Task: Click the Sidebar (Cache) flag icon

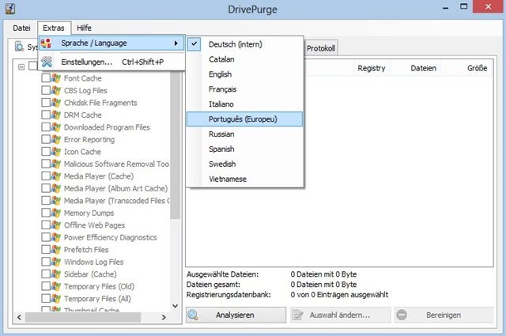Action: (x=56, y=274)
